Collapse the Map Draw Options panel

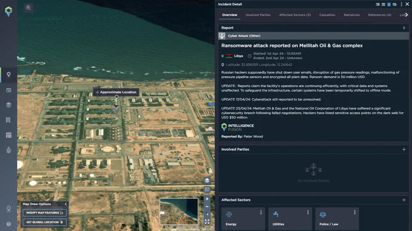pos(65,204)
